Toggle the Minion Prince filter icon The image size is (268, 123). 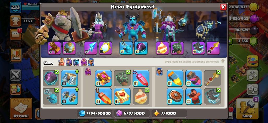point(76,62)
